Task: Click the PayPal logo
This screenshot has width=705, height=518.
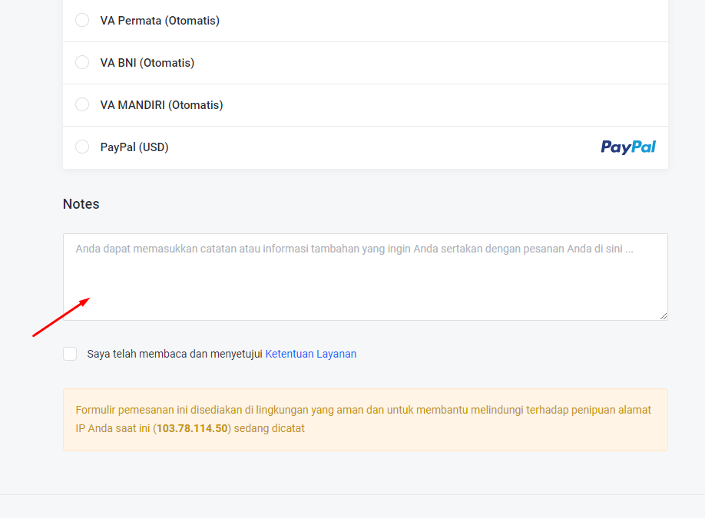Action: [628, 147]
